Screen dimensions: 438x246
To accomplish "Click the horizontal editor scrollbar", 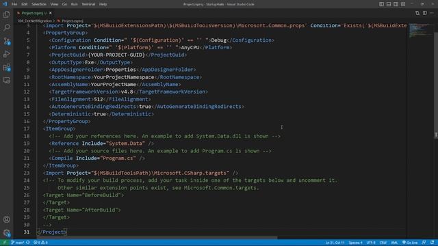I will pyautogui.click(x=157, y=238).
